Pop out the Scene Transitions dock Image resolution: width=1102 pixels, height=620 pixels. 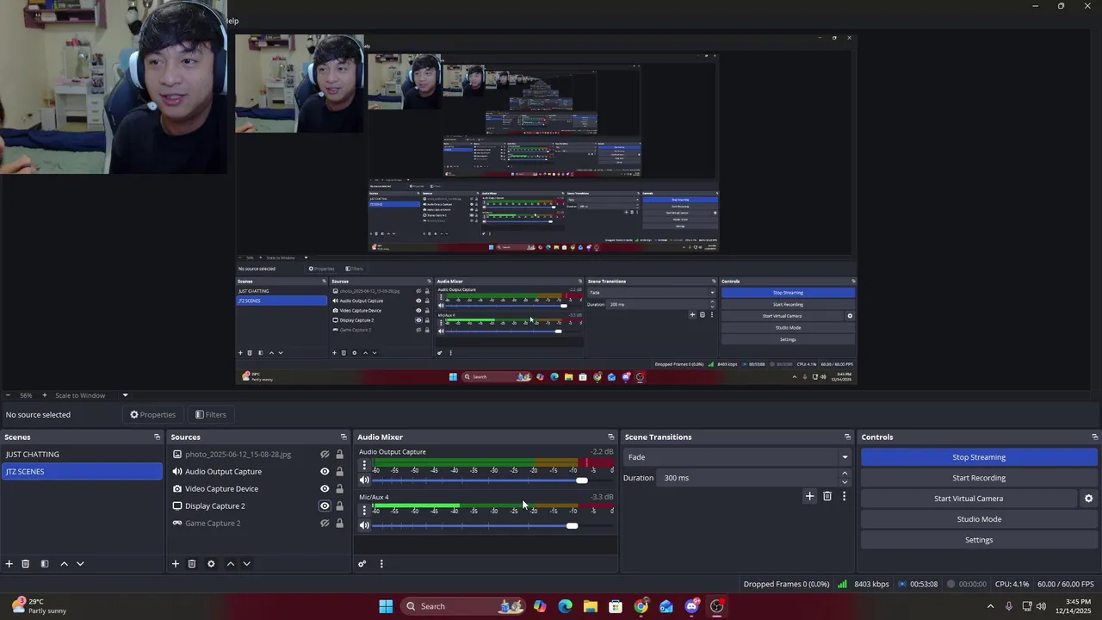pyautogui.click(x=847, y=437)
